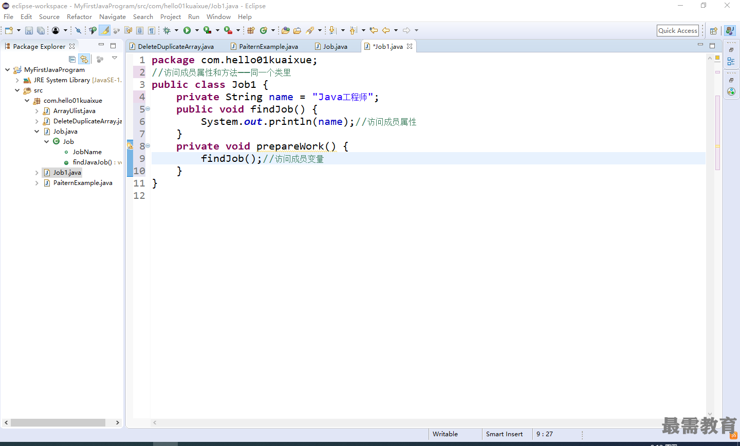Viewport: 740px width, 446px height.
Task: Jump to Last Edit Location icon
Action: point(374,30)
